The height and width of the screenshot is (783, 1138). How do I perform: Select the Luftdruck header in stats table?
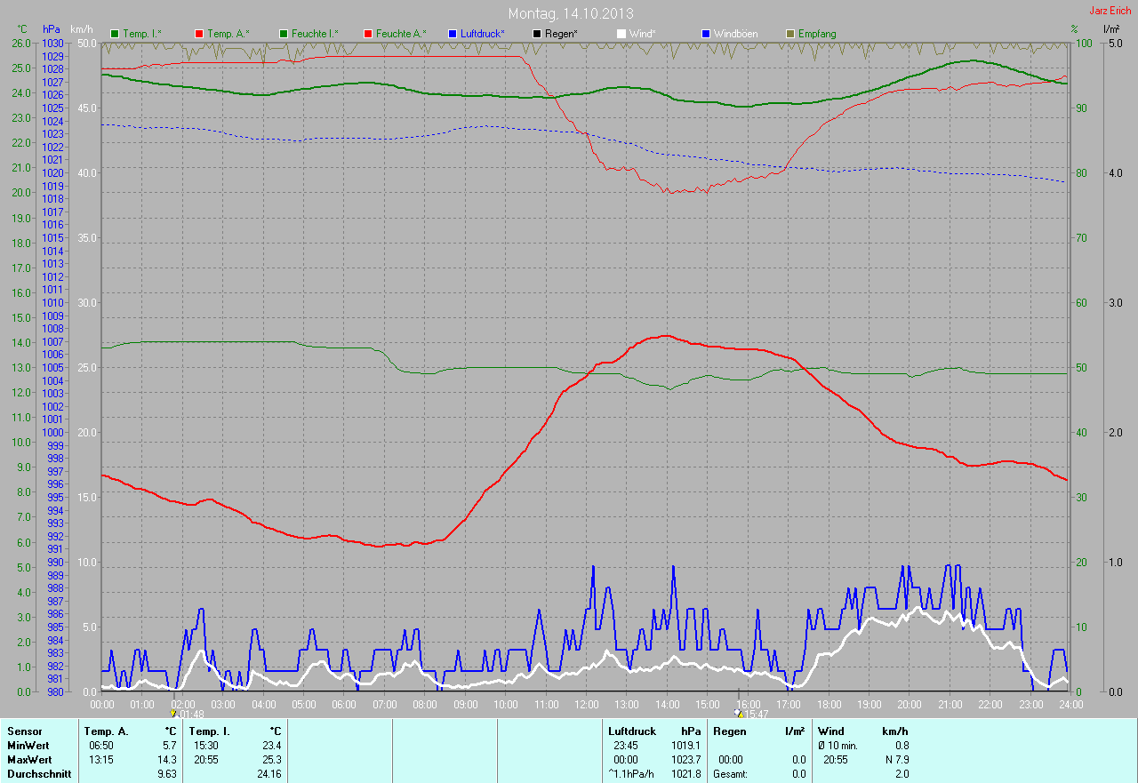631,731
